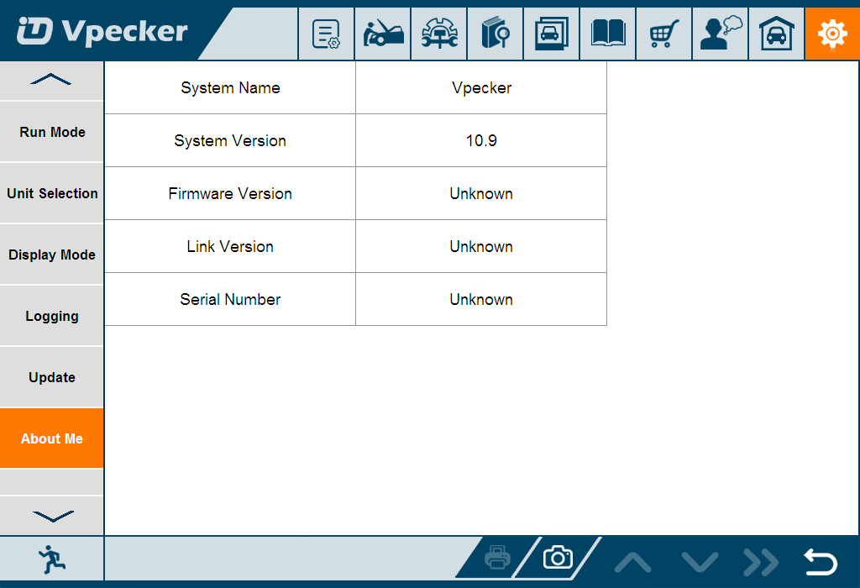
Task: Open the open-book manual icon
Action: (x=608, y=34)
